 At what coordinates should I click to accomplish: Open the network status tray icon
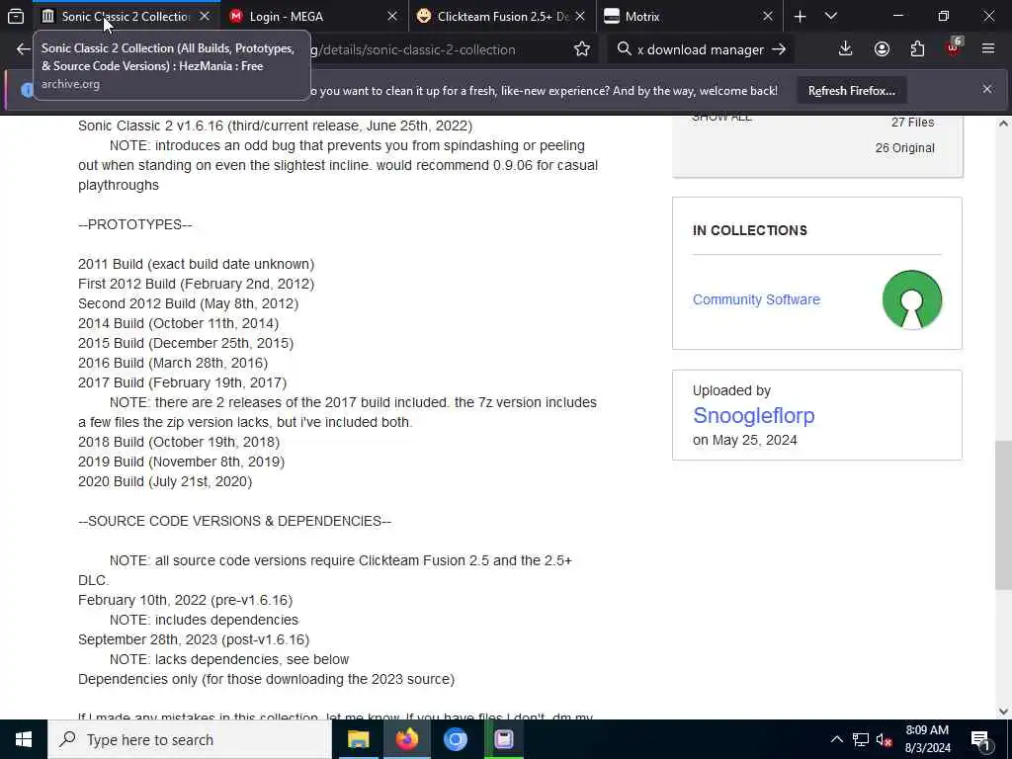(861, 739)
